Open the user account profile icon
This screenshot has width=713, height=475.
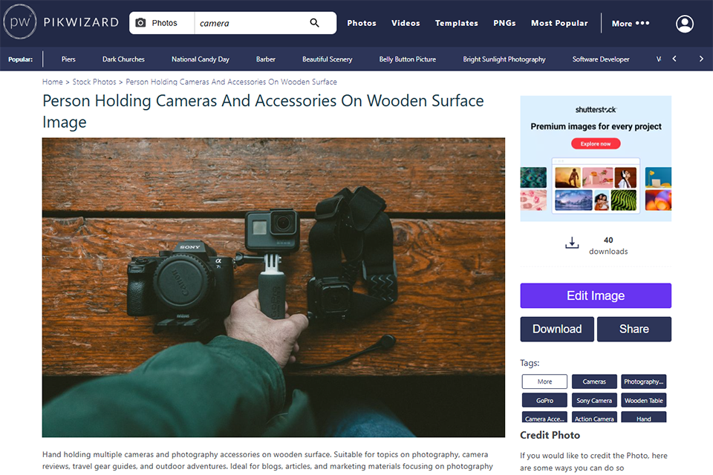pos(684,24)
